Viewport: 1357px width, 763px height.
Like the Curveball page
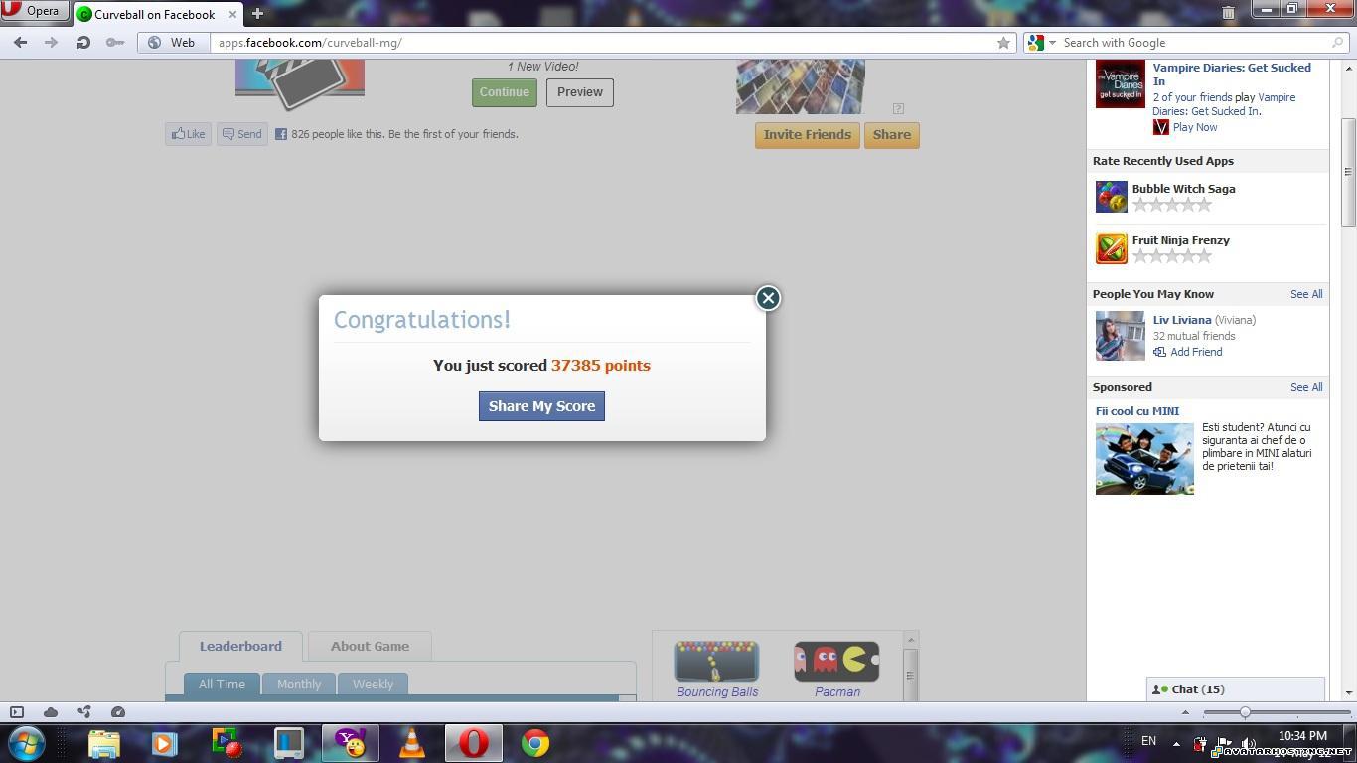188,134
